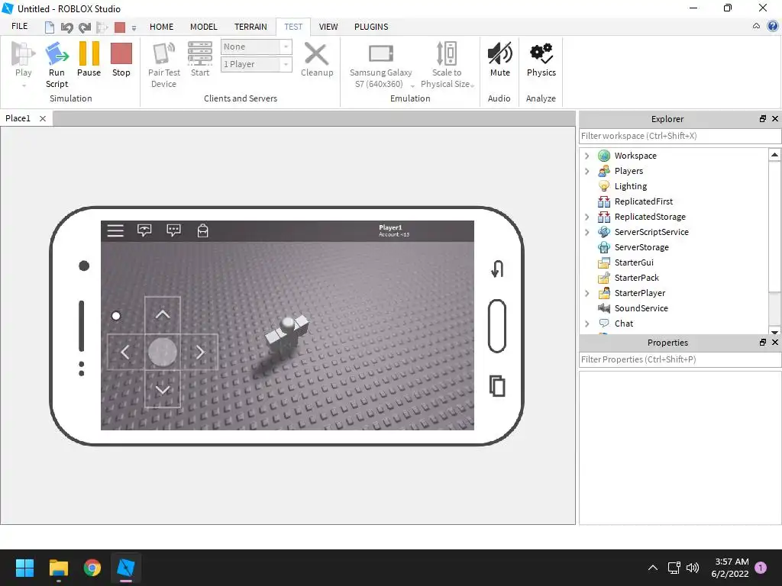Click the Filter Properties search field
The image size is (782, 586).
[x=680, y=360]
